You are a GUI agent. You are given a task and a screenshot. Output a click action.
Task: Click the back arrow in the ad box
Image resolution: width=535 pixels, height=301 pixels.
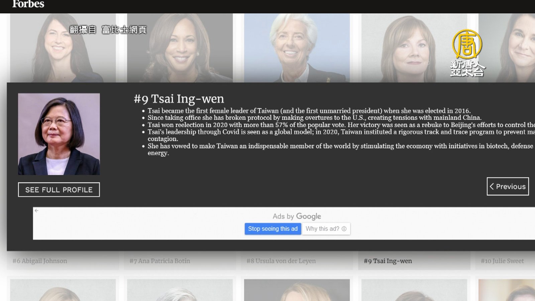click(36, 211)
